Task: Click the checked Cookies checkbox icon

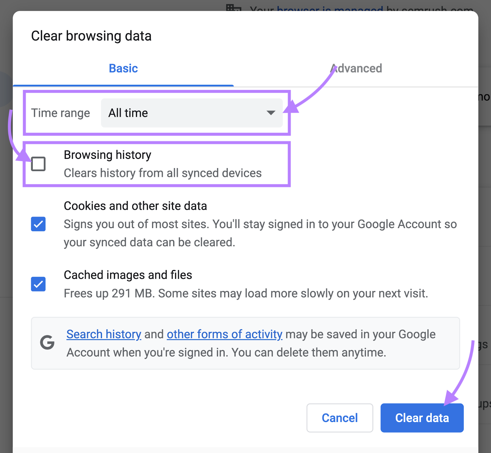Action: (38, 224)
